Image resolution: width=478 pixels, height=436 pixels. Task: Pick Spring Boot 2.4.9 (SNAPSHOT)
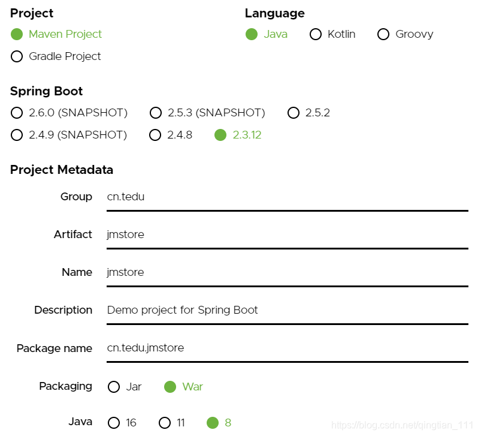point(17,135)
